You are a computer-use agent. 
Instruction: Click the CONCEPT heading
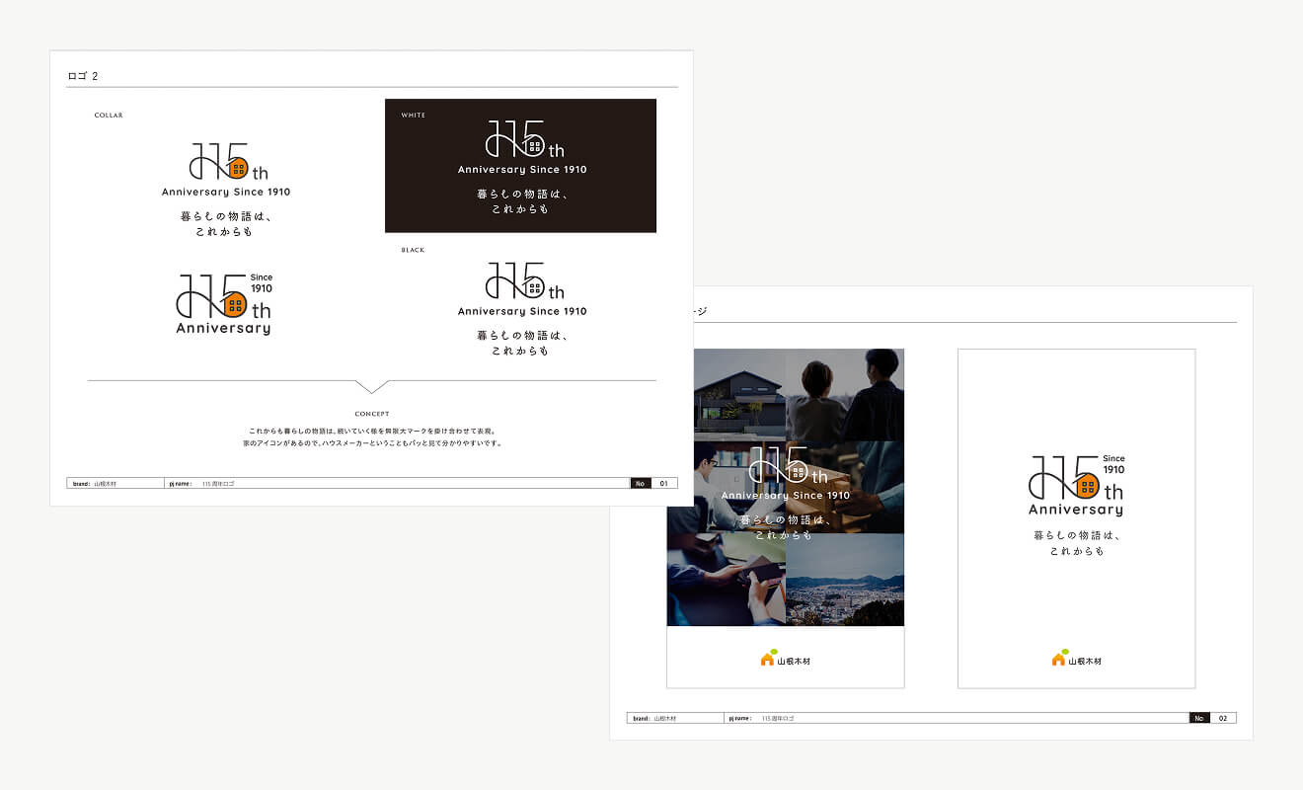(372, 414)
